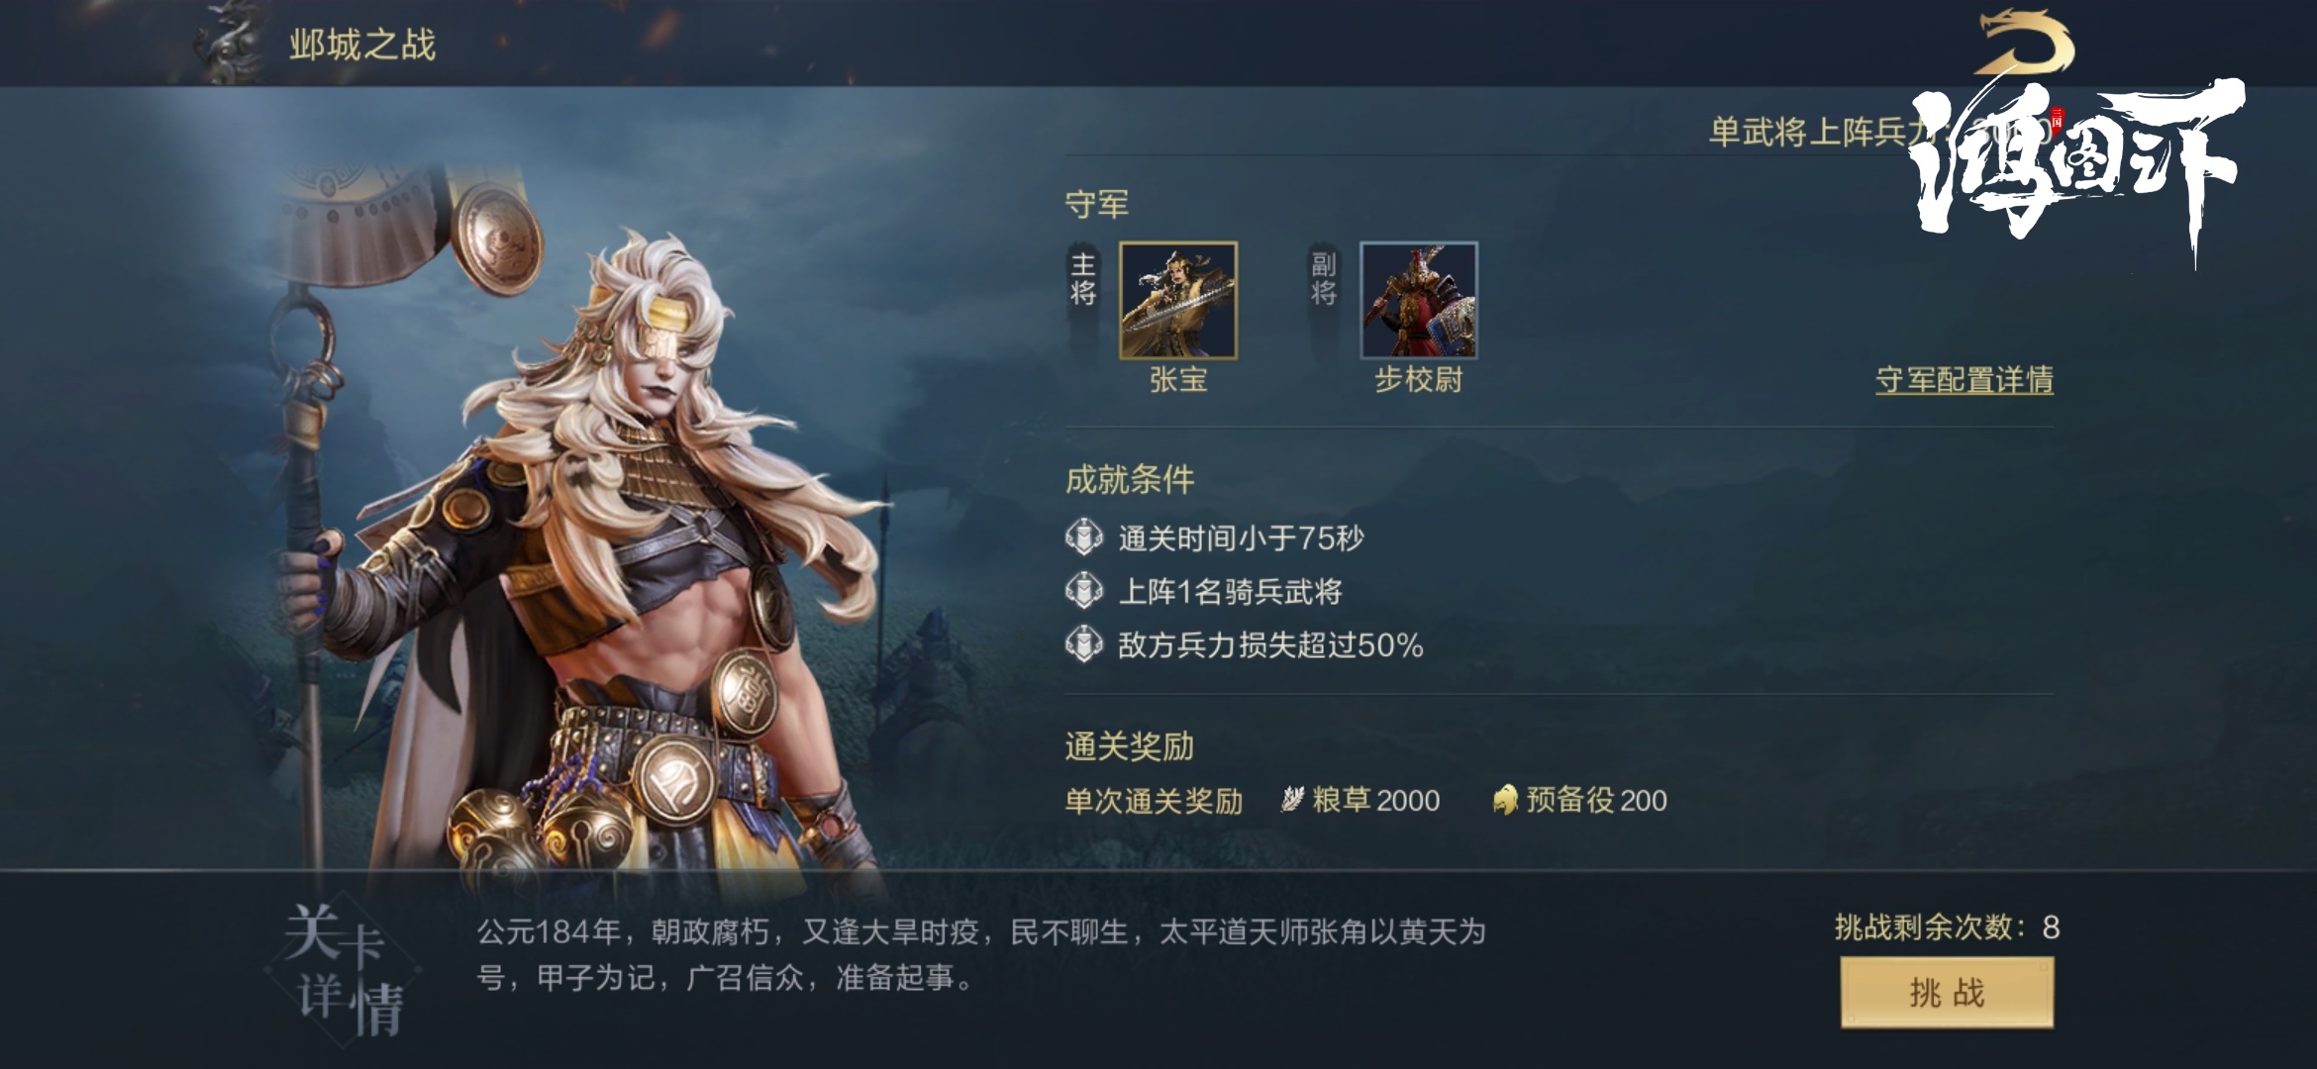Click the 副将 label tag

click(x=1324, y=278)
